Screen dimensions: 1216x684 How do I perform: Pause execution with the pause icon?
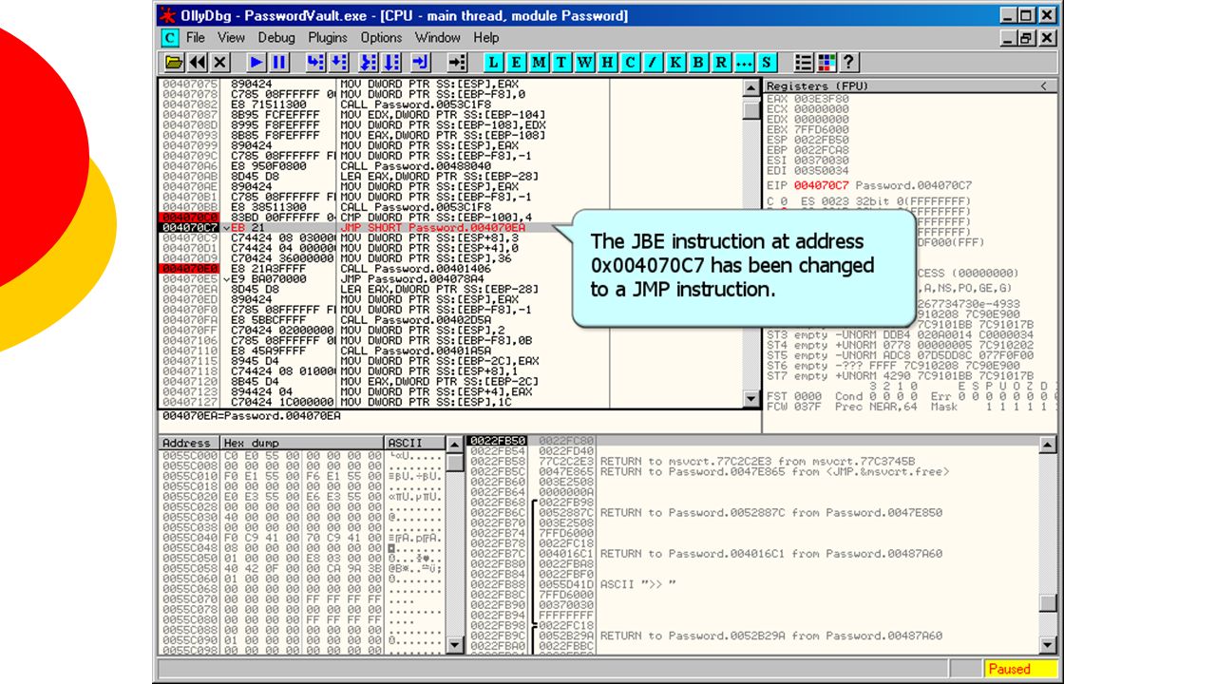tap(279, 63)
